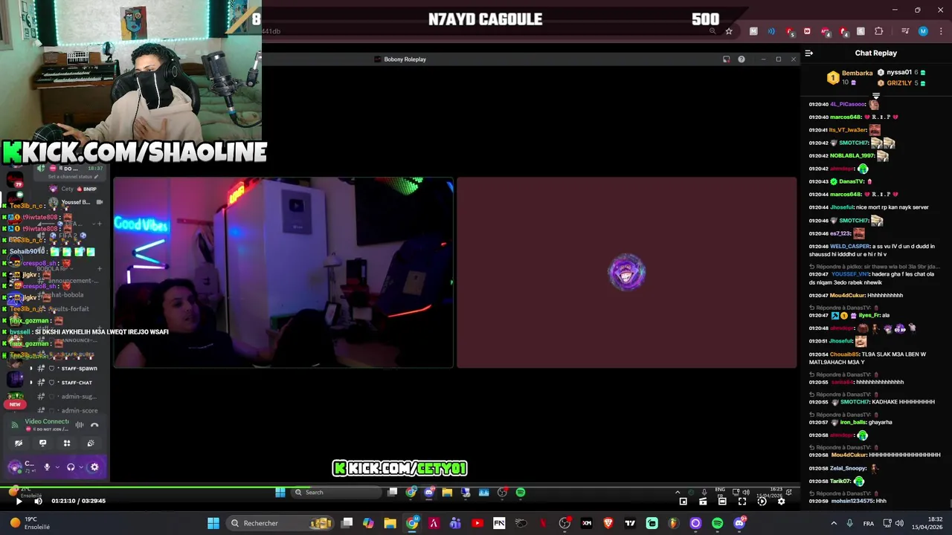Click blue sound-wave extension icon
The image size is (952, 535).
tap(771, 31)
